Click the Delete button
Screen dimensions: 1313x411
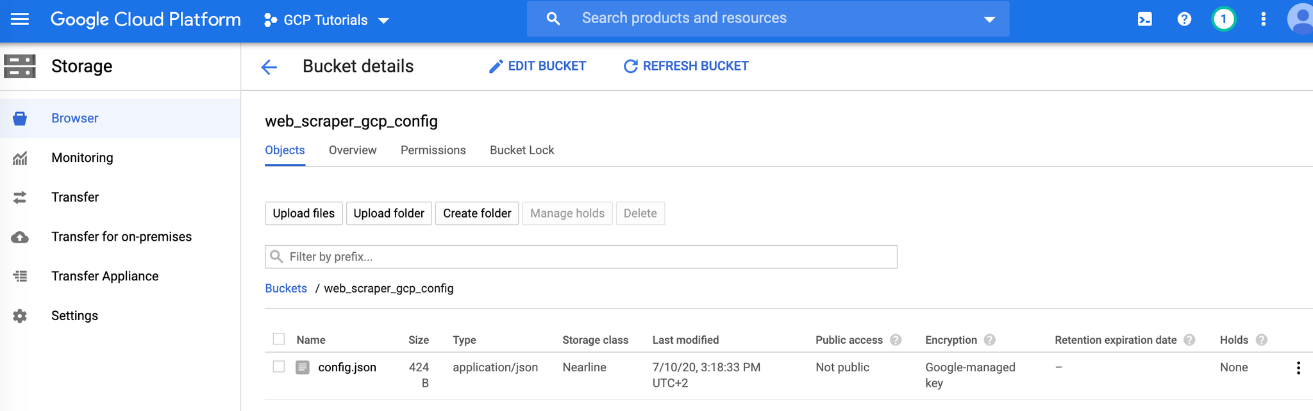click(640, 214)
